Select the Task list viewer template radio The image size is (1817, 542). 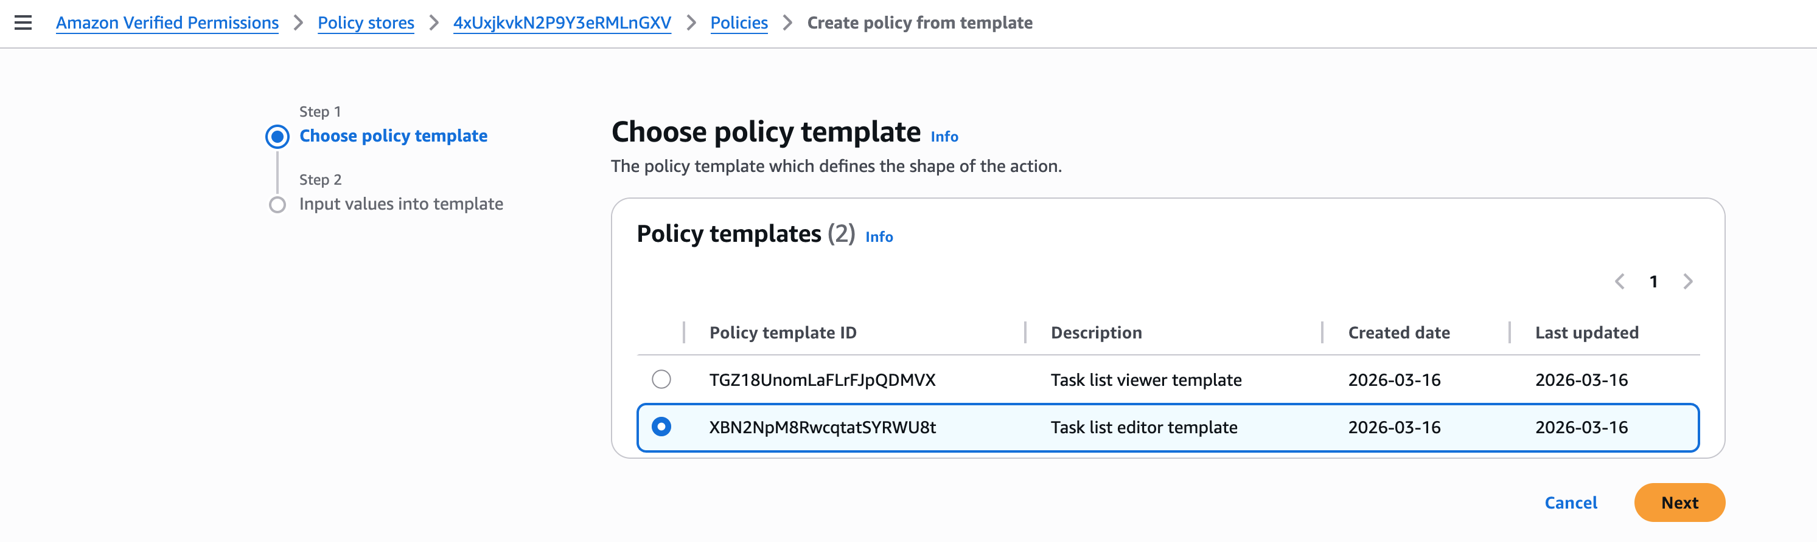click(661, 379)
